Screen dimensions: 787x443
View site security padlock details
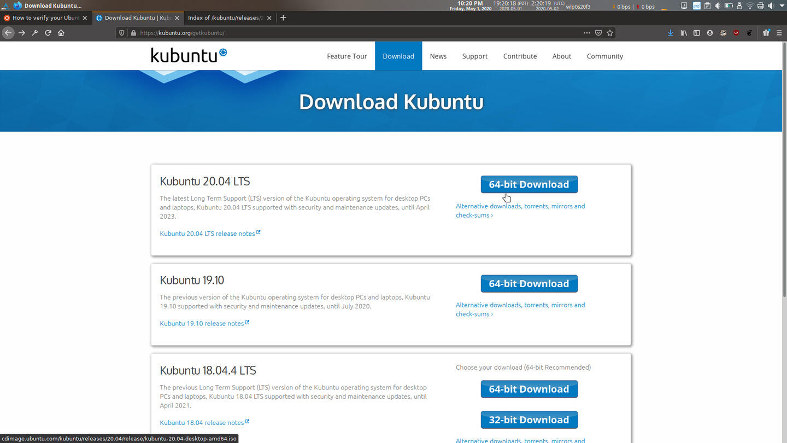tap(133, 33)
